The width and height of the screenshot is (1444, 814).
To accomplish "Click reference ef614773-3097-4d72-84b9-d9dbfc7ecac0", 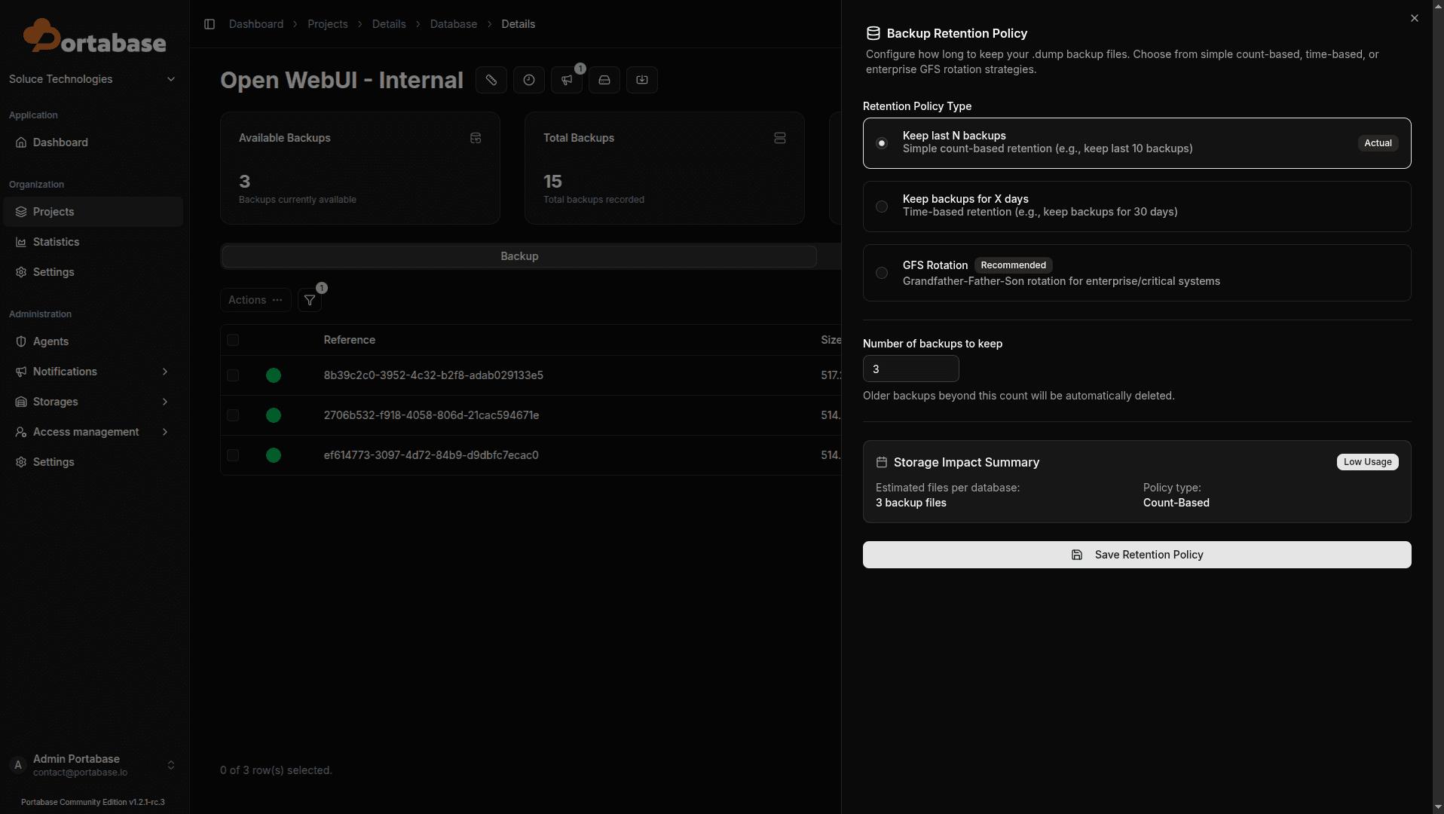I will tap(431, 455).
